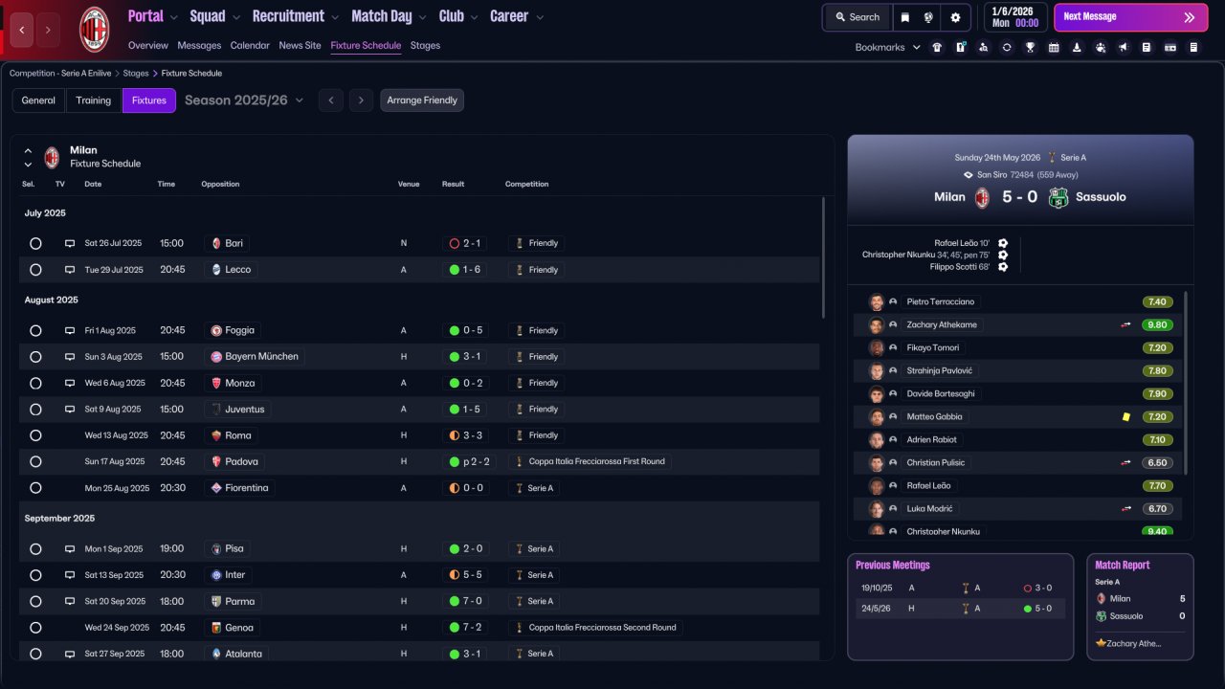Select the Inter fixture radio button

tap(35, 576)
